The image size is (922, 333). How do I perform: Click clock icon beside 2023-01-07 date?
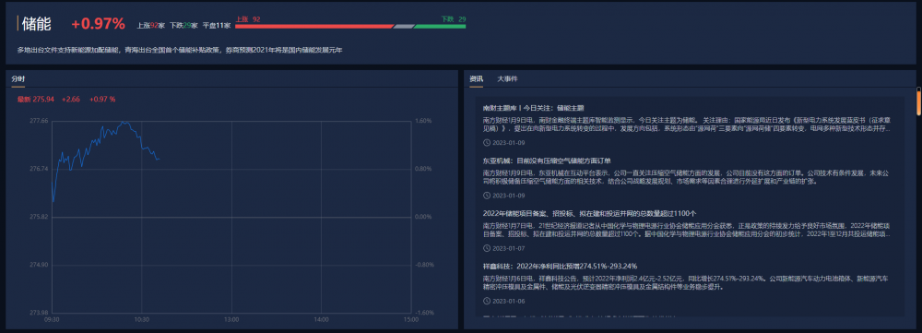tap(486, 248)
